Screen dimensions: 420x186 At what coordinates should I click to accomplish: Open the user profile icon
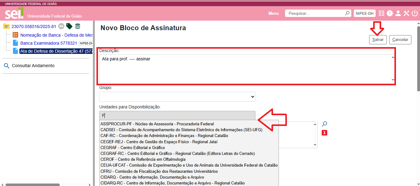[x=398, y=13]
